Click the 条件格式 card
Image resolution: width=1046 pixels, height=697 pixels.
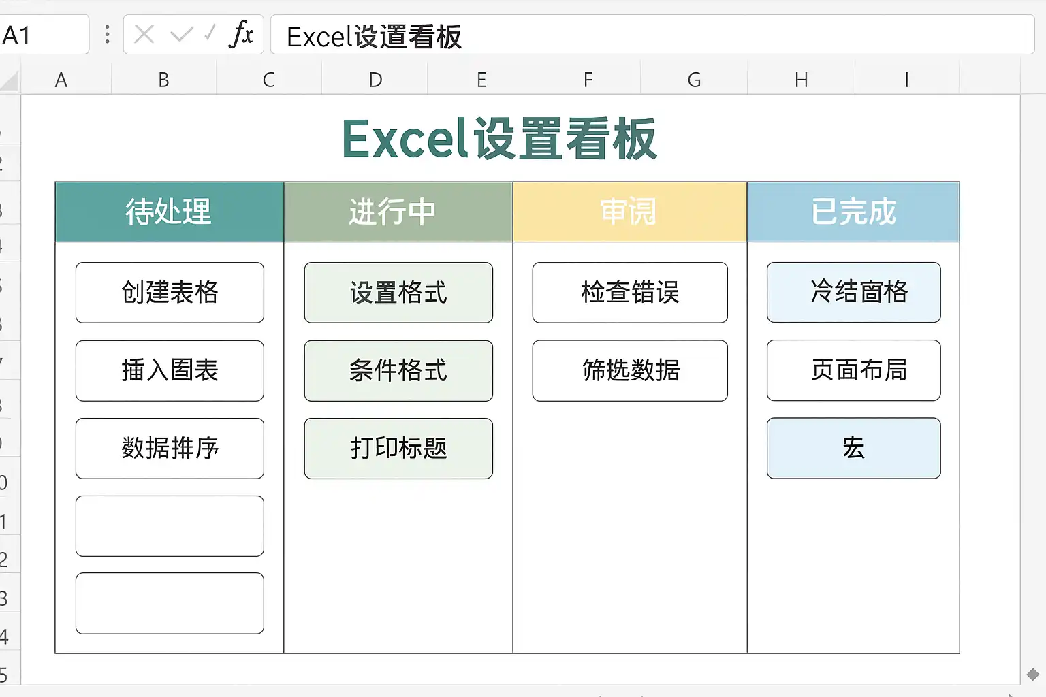tap(398, 371)
